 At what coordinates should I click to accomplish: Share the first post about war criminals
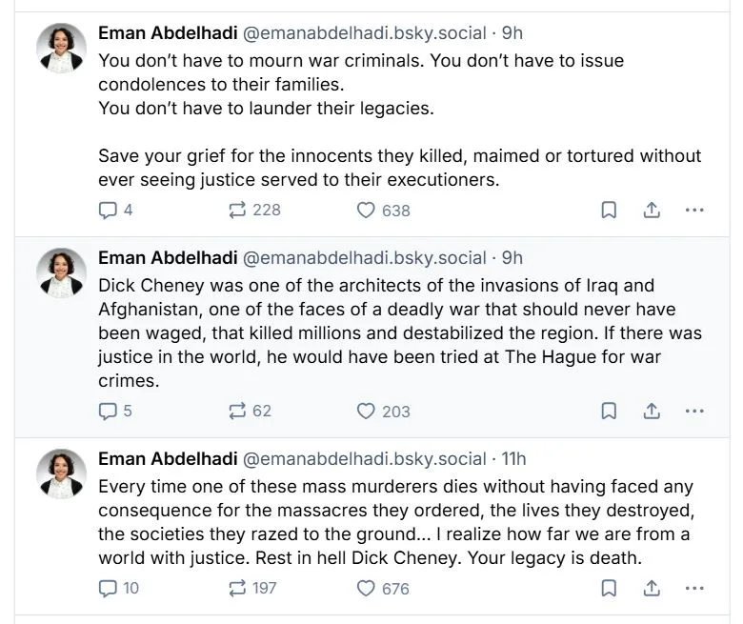[x=653, y=210]
